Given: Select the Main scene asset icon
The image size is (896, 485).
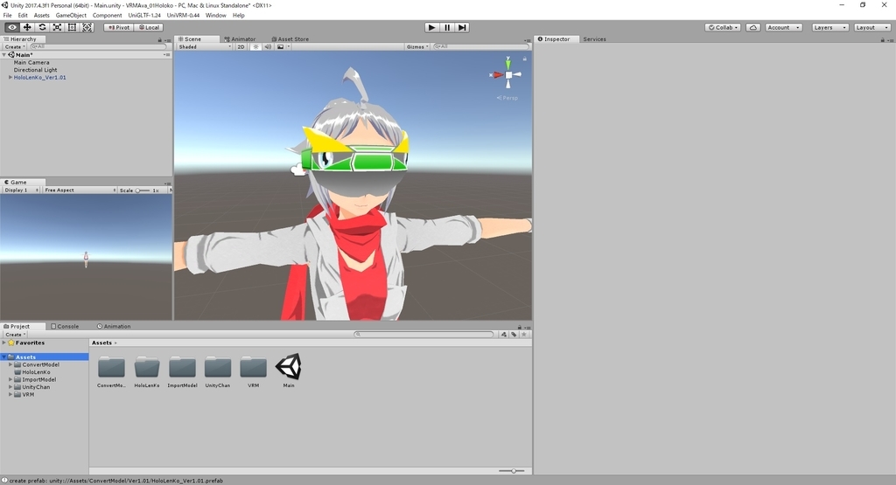Looking at the screenshot, I should coord(289,367).
